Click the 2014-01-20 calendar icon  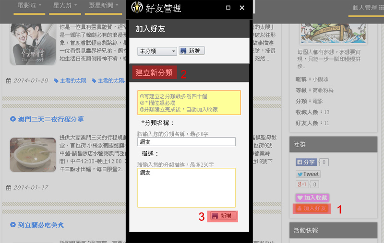[9, 81]
